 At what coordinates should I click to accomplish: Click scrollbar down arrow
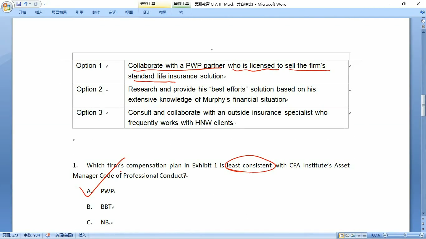point(423,214)
